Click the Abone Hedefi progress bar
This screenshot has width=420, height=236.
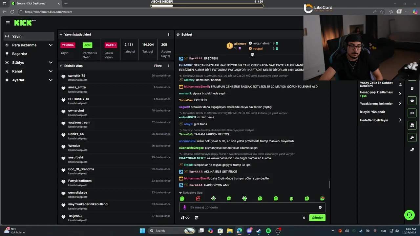207,6
